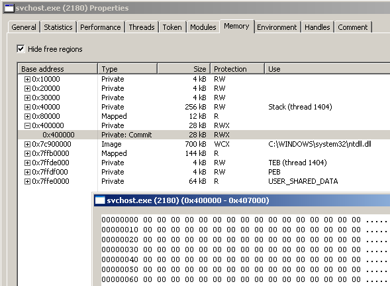Viewport: 390px width, 286px height.
Task: Expand the 0x30000 memory region
Action: pos(27,98)
